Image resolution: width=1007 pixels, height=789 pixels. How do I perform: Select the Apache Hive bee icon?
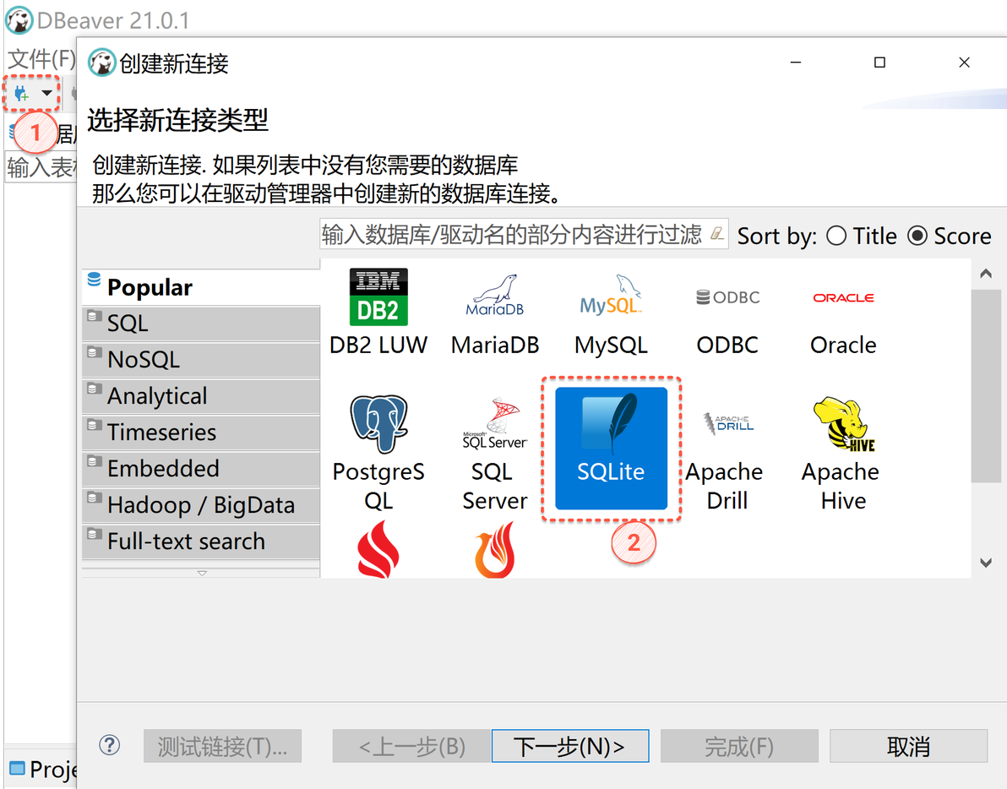(844, 424)
